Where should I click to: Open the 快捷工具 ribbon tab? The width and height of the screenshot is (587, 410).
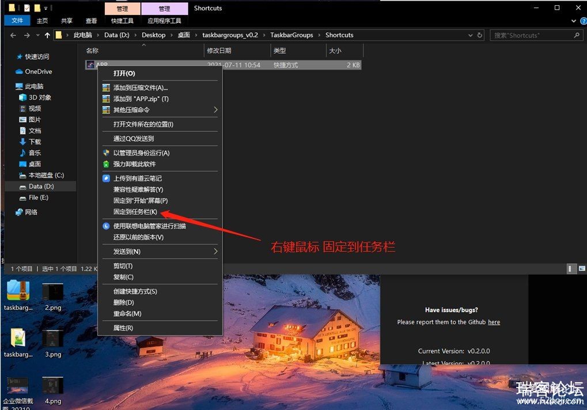tap(122, 21)
